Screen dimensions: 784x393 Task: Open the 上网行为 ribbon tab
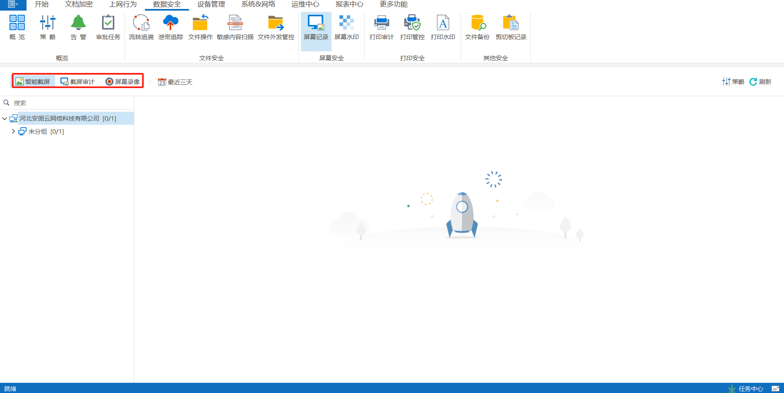[x=123, y=4]
